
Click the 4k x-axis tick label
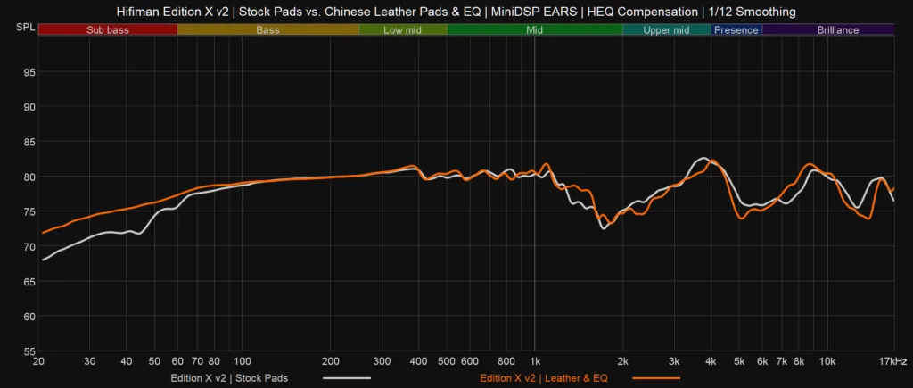pyautogui.click(x=711, y=362)
